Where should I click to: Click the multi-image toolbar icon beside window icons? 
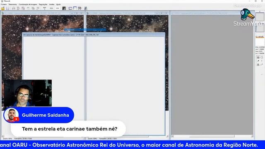[x=79, y=8]
